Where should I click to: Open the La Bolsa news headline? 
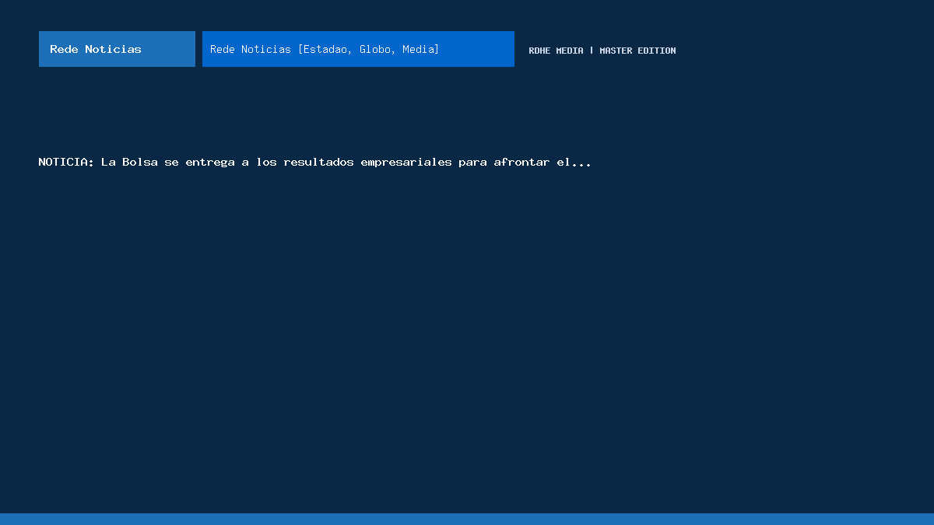314,162
